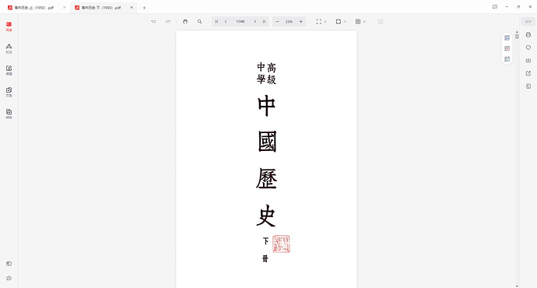This screenshot has width=537, height=288.
Task: Click the Save button at top right
Action: [x=528, y=22]
